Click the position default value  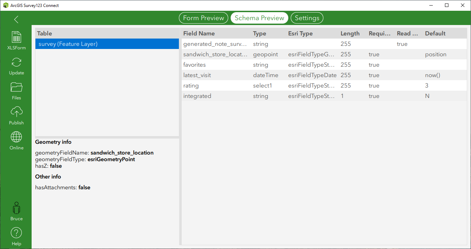click(x=436, y=54)
